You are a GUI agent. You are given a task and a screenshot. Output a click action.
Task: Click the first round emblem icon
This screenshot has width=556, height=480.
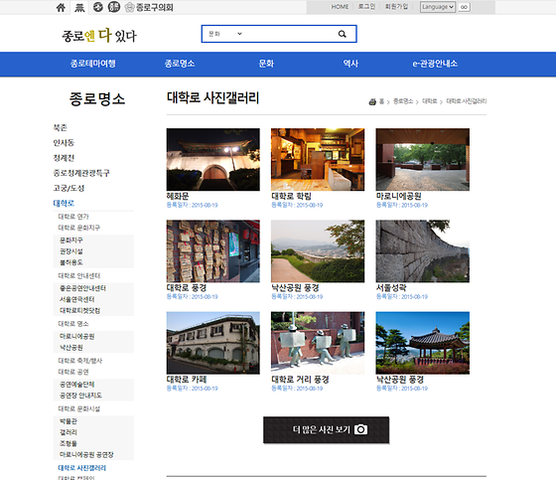click(x=98, y=7)
